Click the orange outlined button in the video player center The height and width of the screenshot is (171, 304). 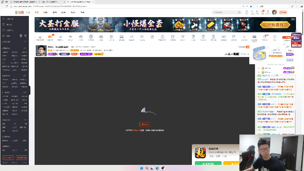[x=145, y=124]
